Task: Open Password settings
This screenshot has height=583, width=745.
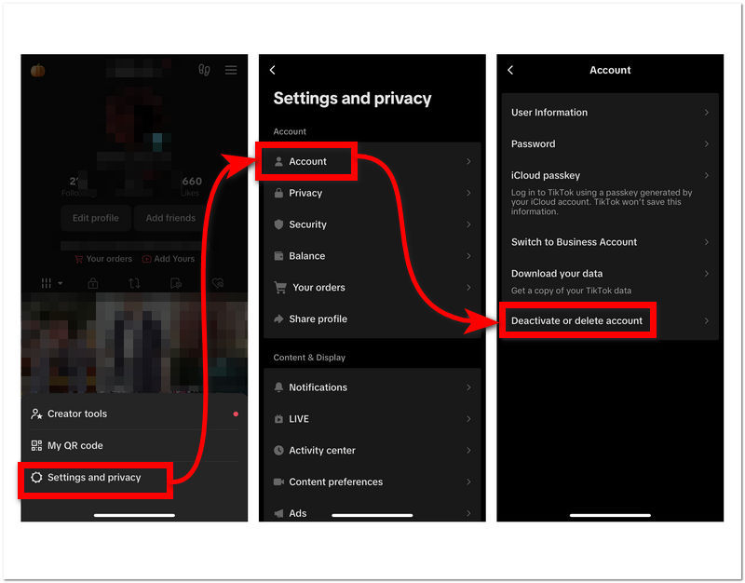Action: [x=610, y=144]
